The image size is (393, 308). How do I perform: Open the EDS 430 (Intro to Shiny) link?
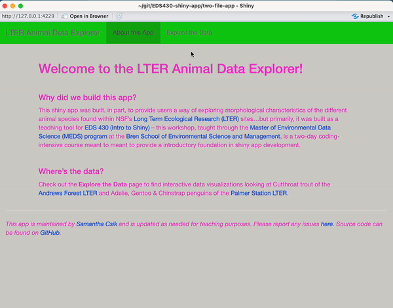click(117, 128)
